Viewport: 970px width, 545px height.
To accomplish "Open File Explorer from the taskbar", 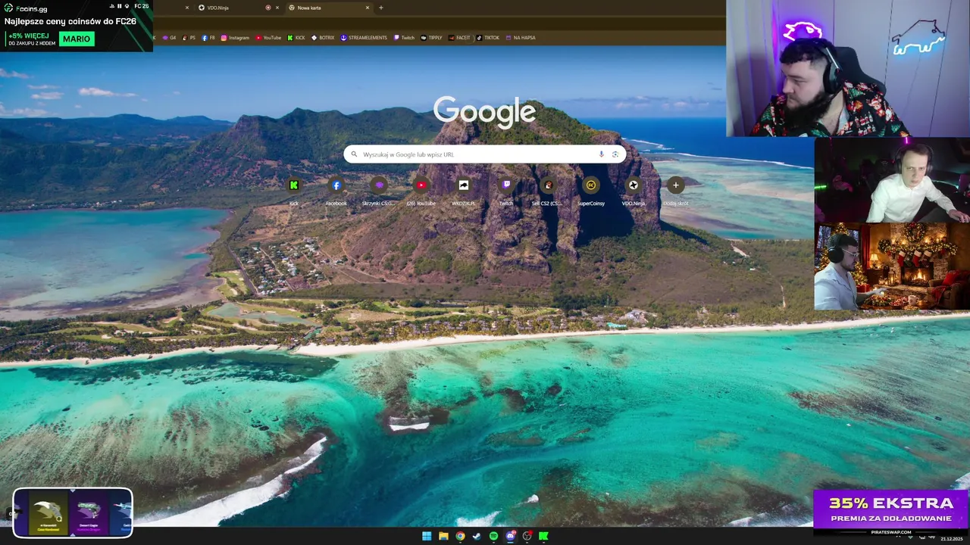I will tap(443, 536).
